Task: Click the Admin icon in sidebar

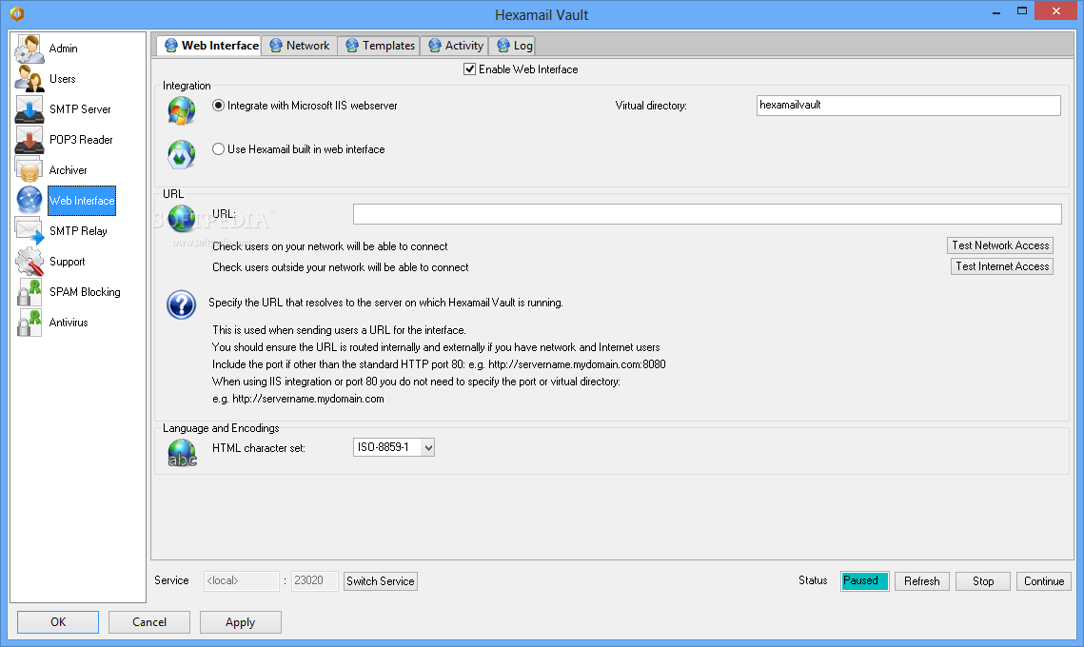Action: click(30, 49)
